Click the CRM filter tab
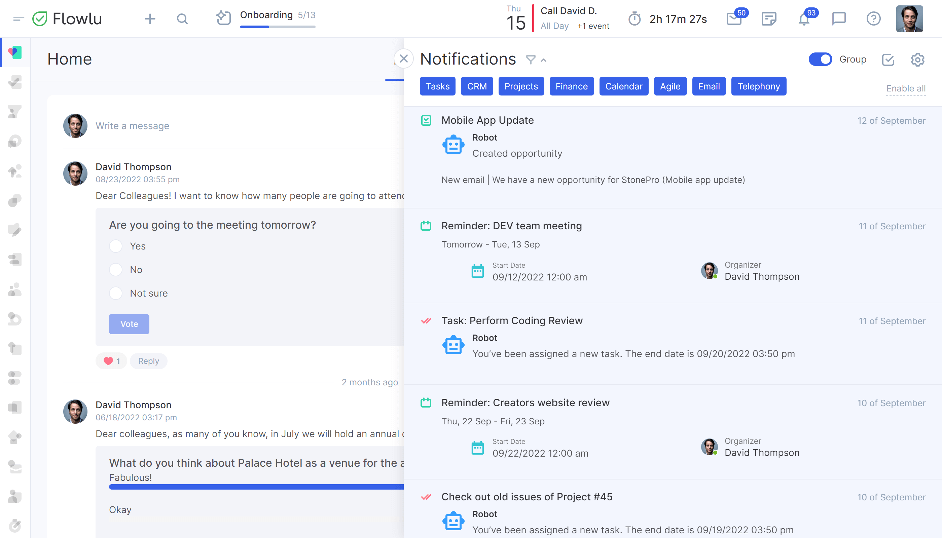 477,86
